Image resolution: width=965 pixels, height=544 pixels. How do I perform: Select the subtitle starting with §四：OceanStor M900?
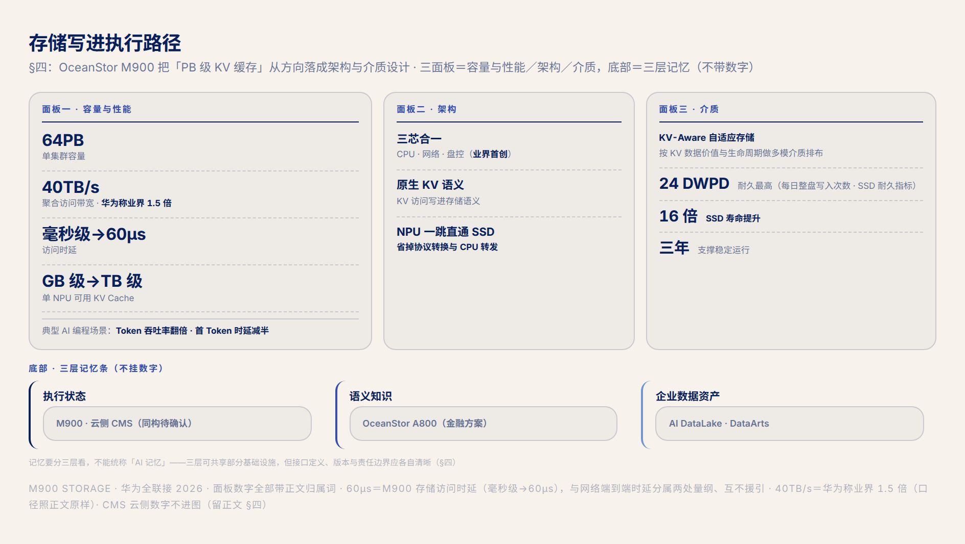pyautogui.click(x=392, y=67)
